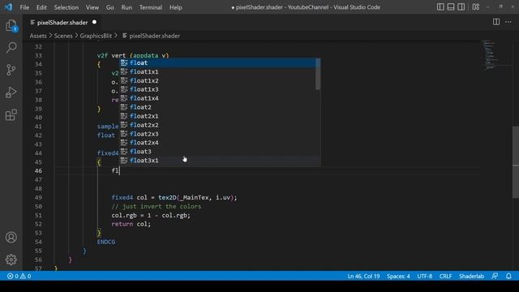Split the editor to the right
Image resolution: width=519 pixels, height=292 pixels.
(496, 22)
